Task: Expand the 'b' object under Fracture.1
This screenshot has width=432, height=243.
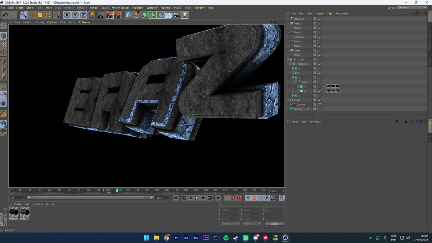Action: coord(292,68)
